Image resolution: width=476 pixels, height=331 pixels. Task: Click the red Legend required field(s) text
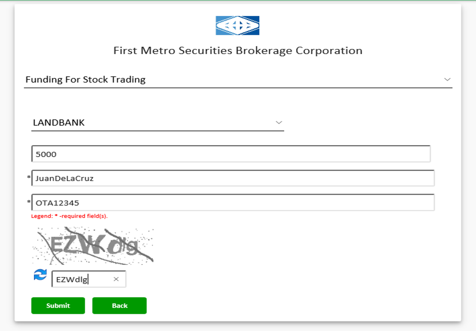point(70,216)
